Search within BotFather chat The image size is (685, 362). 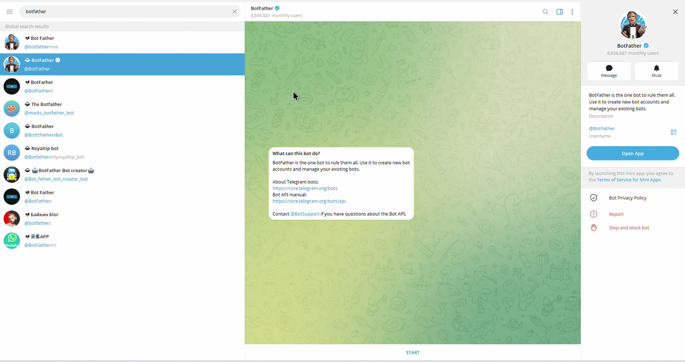[545, 12]
